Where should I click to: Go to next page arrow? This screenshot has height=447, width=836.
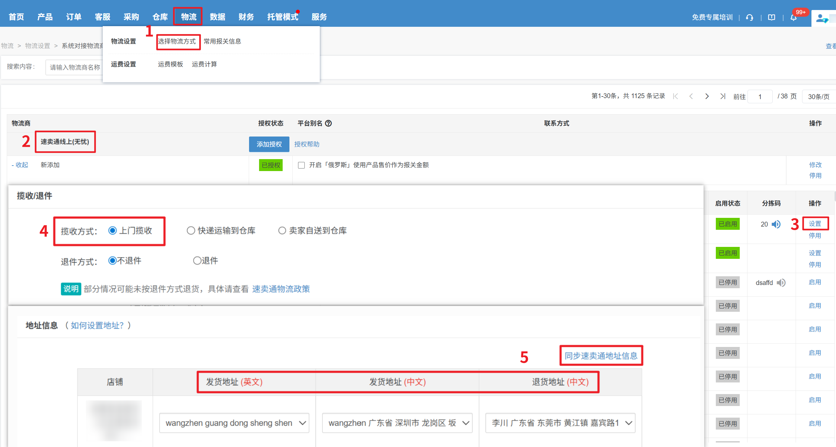pyautogui.click(x=707, y=96)
